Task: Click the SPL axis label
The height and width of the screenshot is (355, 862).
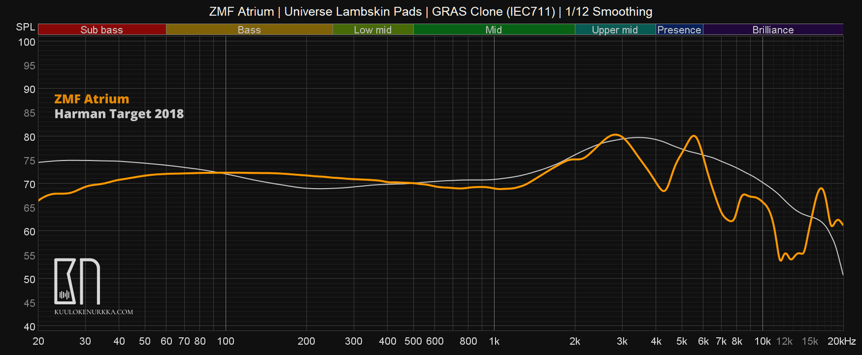Action: tap(25, 27)
